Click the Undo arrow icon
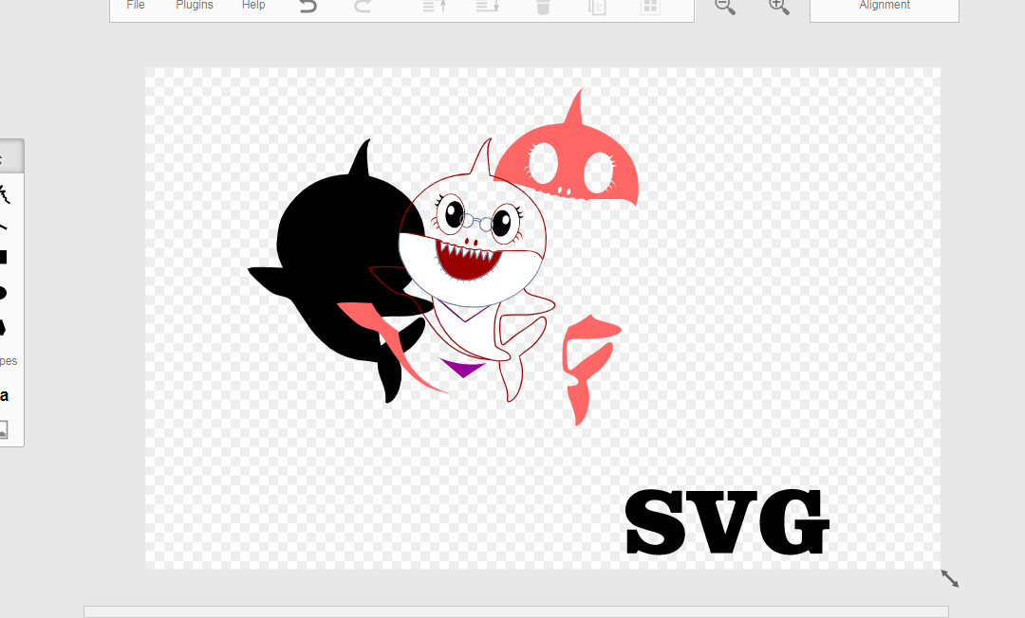This screenshot has height=618, width=1025. [307, 7]
